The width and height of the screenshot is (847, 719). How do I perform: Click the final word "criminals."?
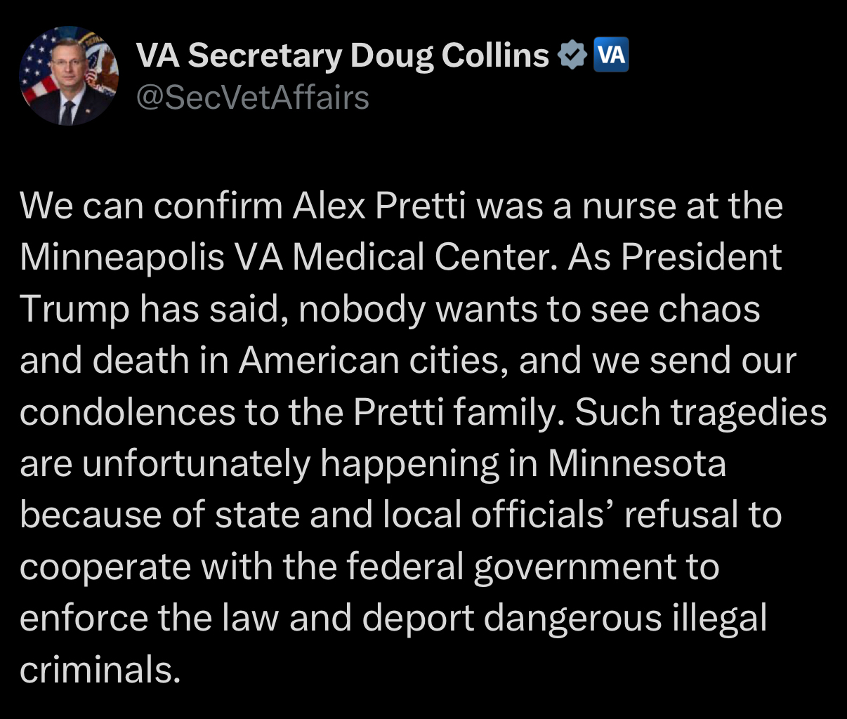tap(100, 671)
